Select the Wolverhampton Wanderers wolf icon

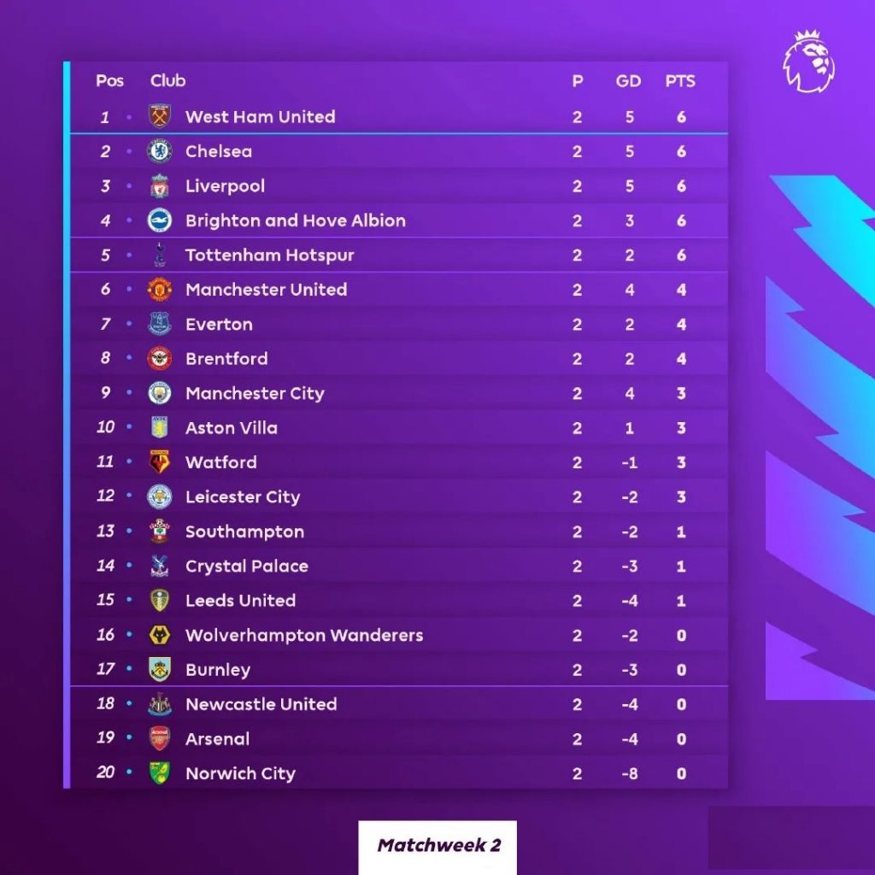pos(160,635)
